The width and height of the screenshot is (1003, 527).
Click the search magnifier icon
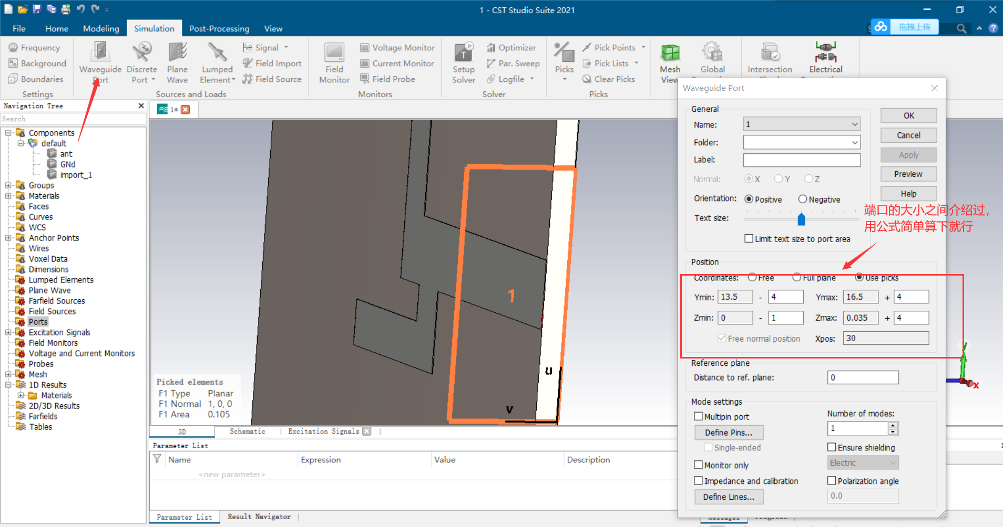pyautogui.click(x=961, y=28)
